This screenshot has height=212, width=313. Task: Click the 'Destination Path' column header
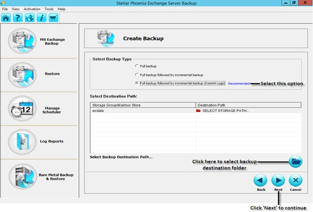[248, 105]
